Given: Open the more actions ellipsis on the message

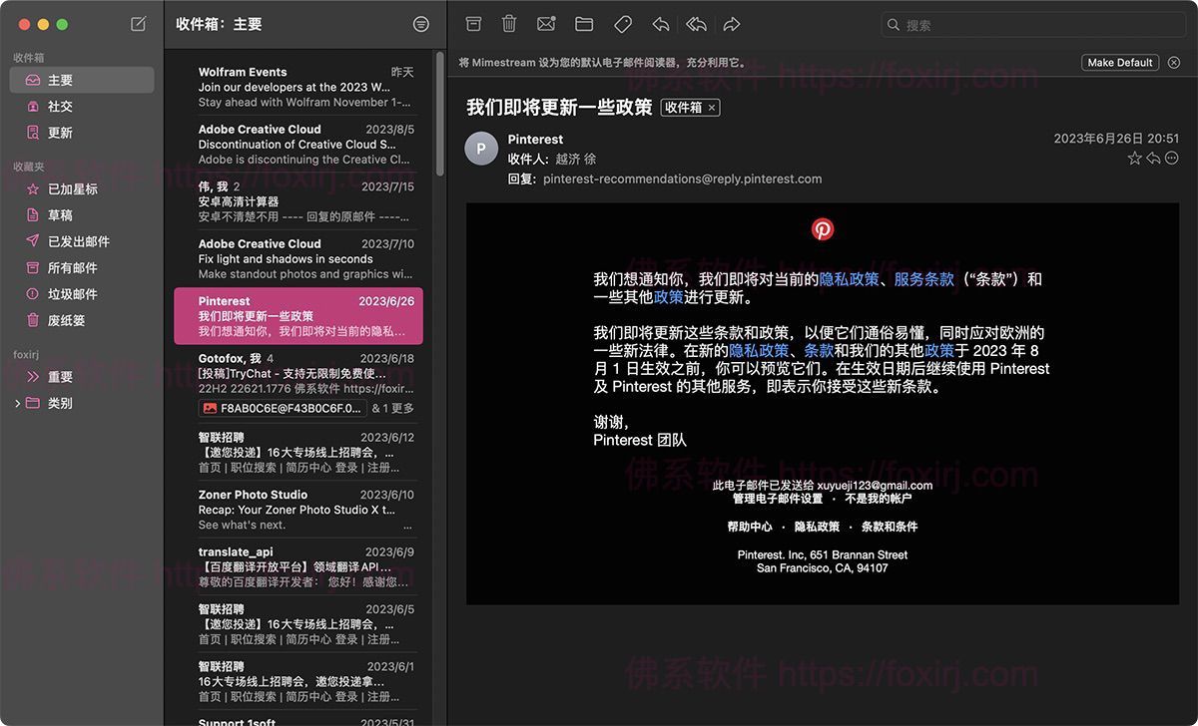Looking at the screenshot, I should (x=1172, y=158).
